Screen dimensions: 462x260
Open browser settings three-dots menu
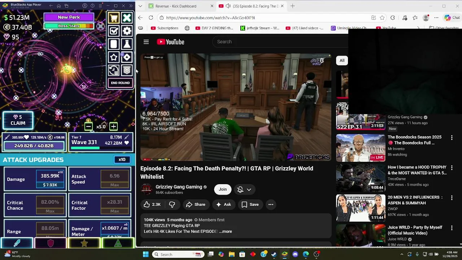coord(436,18)
